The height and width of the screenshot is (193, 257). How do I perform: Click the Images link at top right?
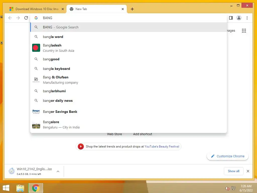[x=231, y=30]
